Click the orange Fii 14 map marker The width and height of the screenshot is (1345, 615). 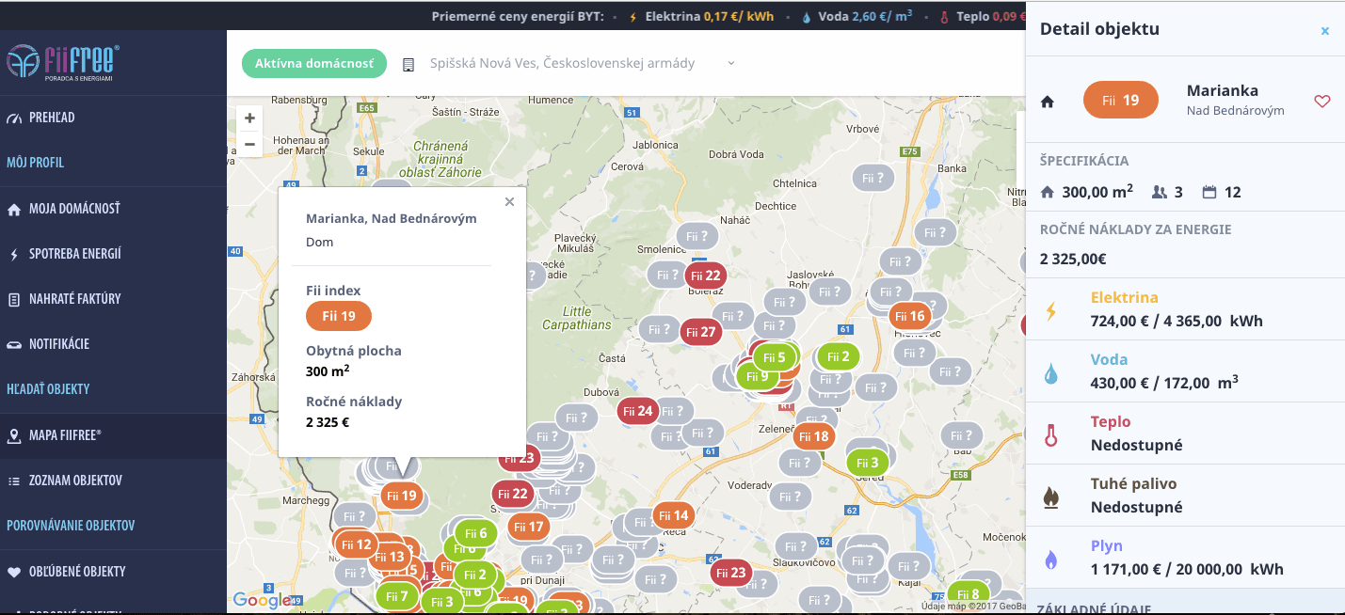674,515
